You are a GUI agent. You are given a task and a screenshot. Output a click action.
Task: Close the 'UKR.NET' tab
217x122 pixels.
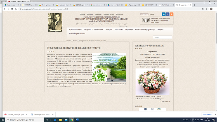[36, 5]
